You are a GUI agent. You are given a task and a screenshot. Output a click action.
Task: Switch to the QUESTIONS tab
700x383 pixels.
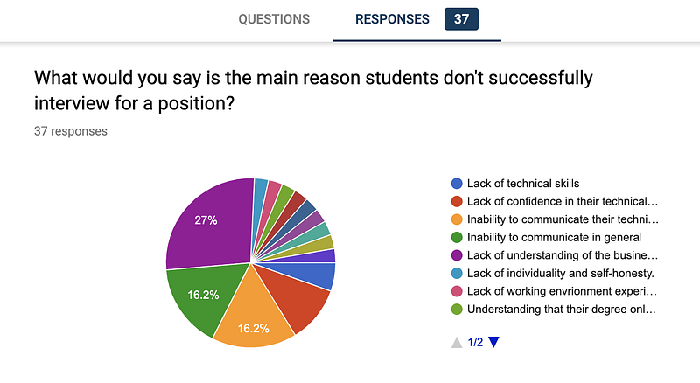pos(274,19)
